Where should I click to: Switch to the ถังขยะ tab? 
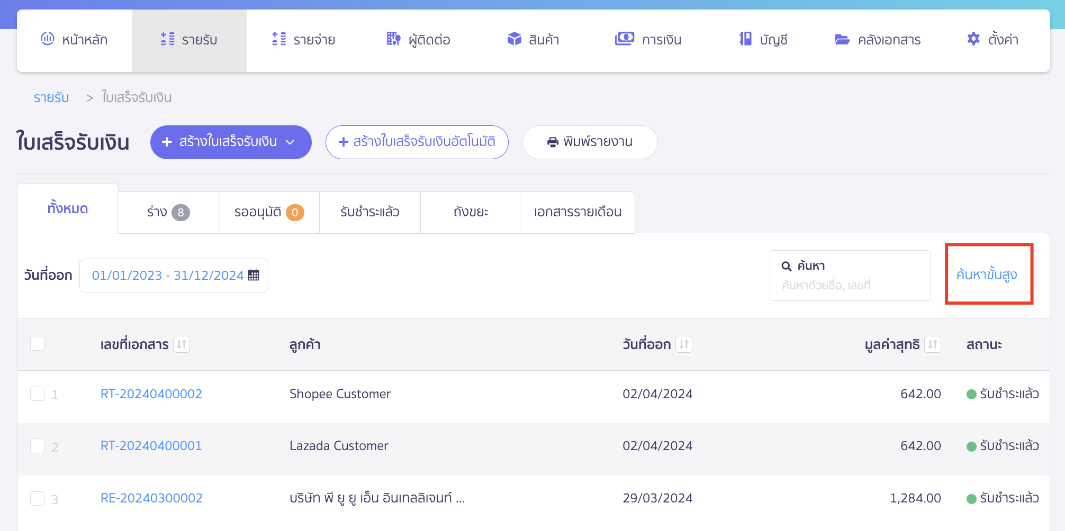[471, 212]
